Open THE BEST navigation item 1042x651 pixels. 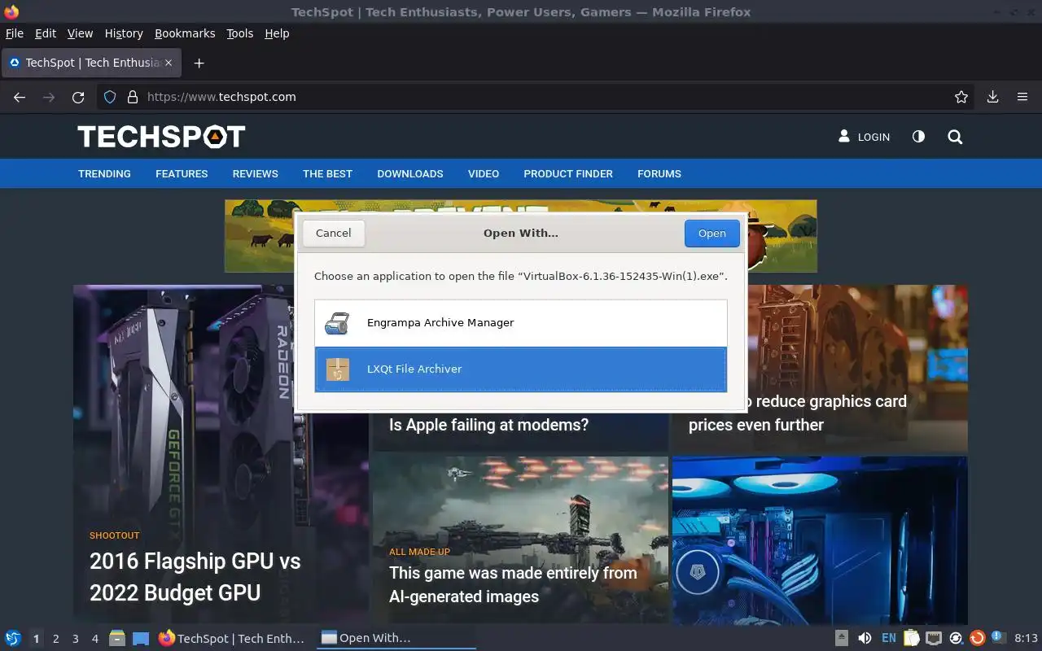pos(327,174)
